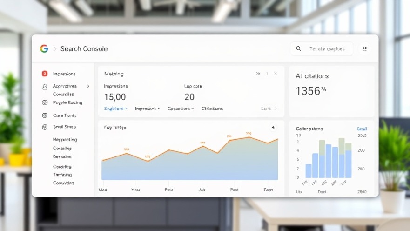Click the Jul label on chart axis
This screenshot has height=231, width=410.
click(x=202, y=190)
